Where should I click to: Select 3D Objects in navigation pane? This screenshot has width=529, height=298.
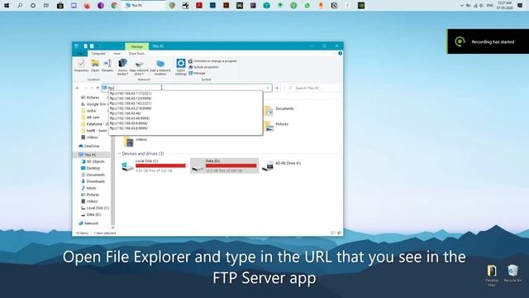point(93,161)
